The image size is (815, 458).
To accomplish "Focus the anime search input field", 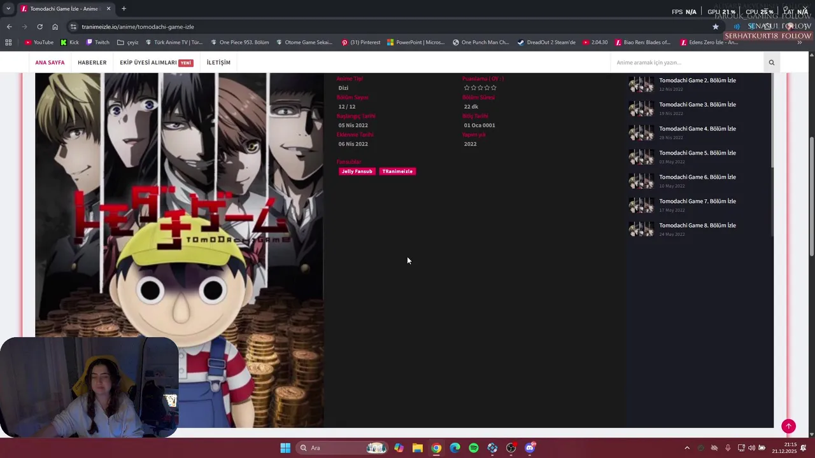I will point(687,62).
